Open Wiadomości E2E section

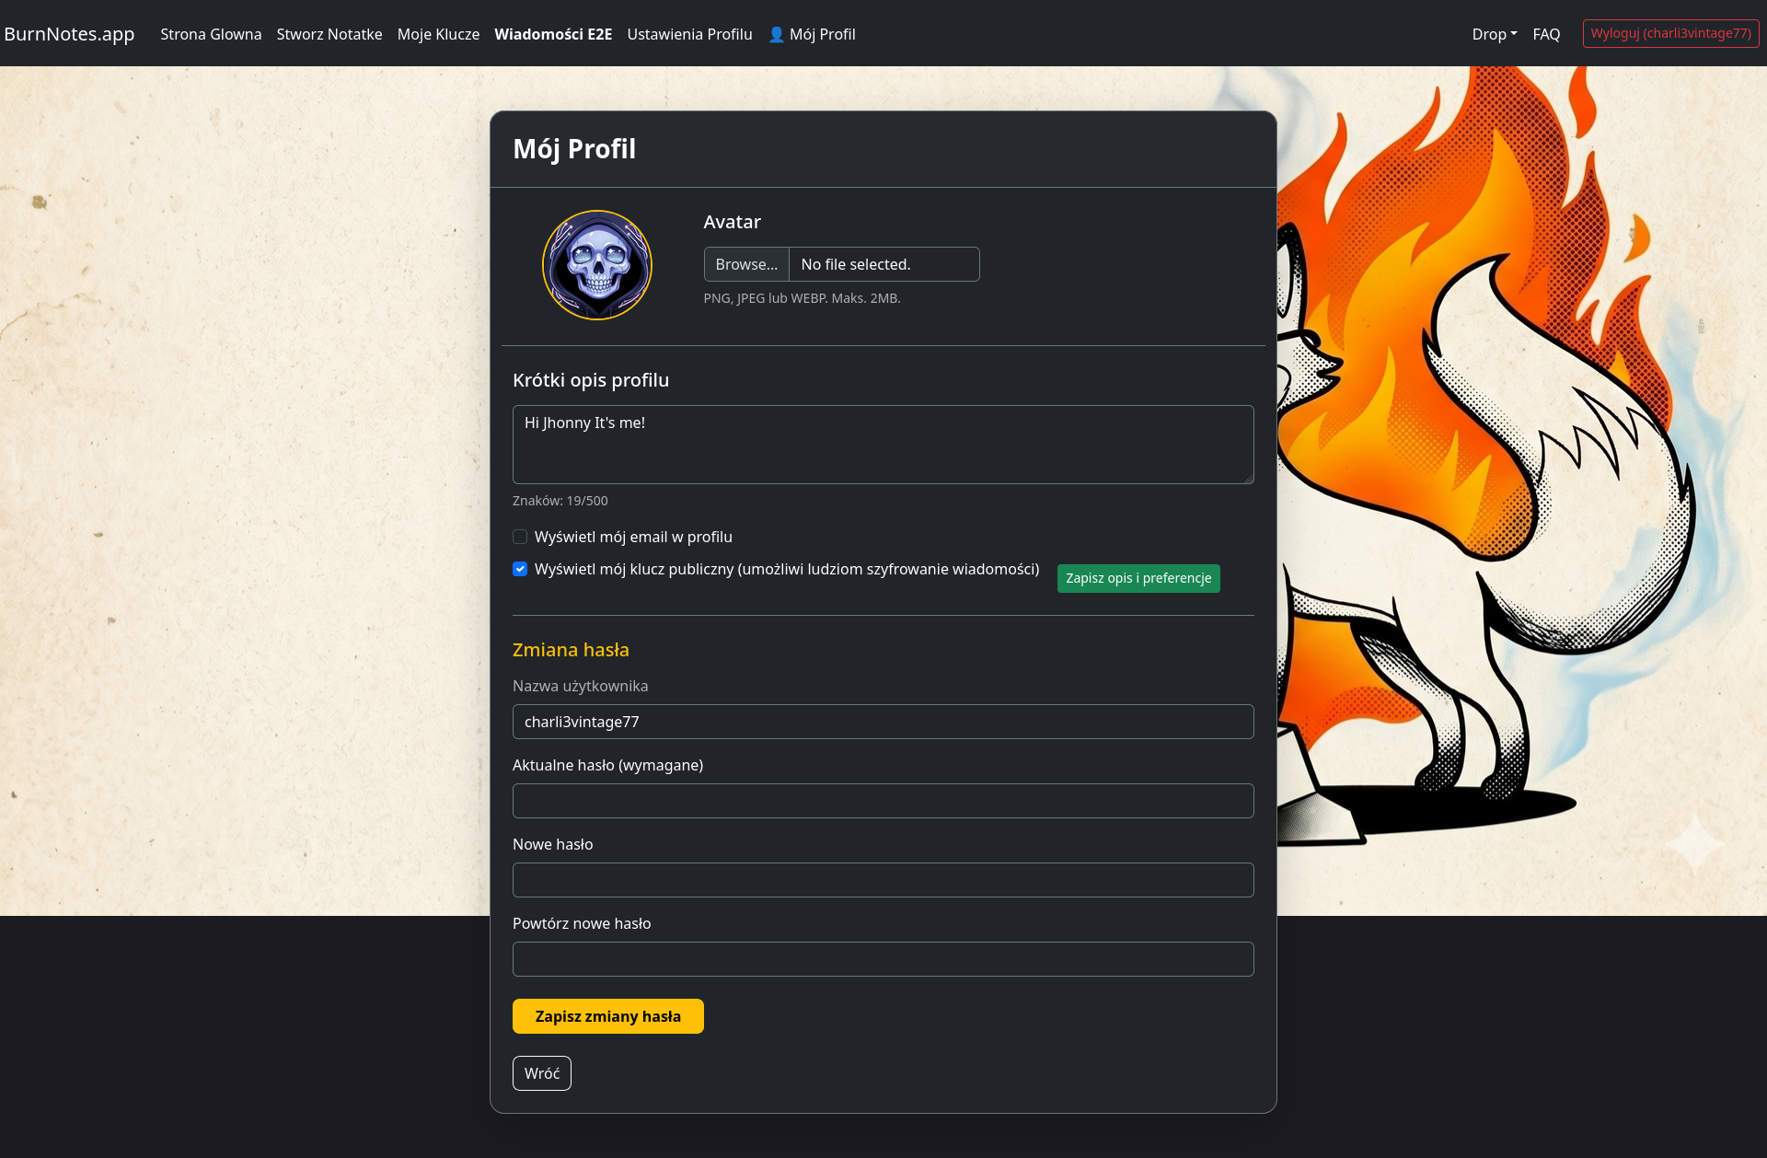click(x=553, y=34)
